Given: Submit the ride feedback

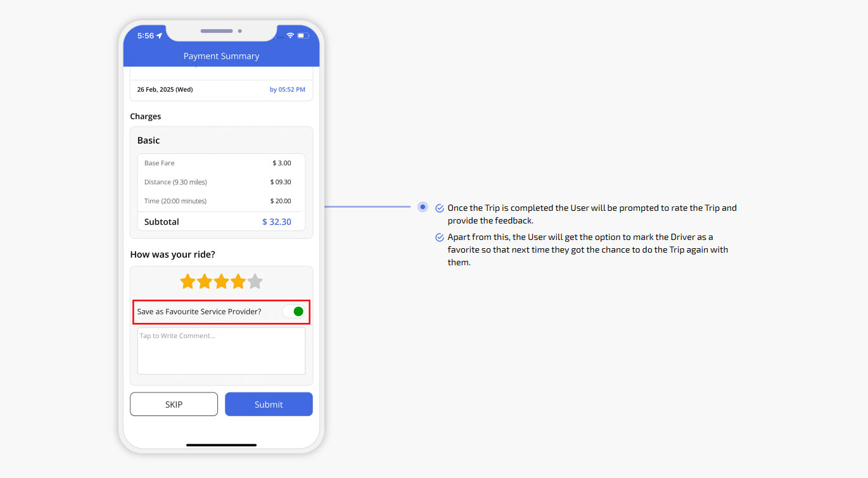Looking at the screenshot, I should [269, 404].
